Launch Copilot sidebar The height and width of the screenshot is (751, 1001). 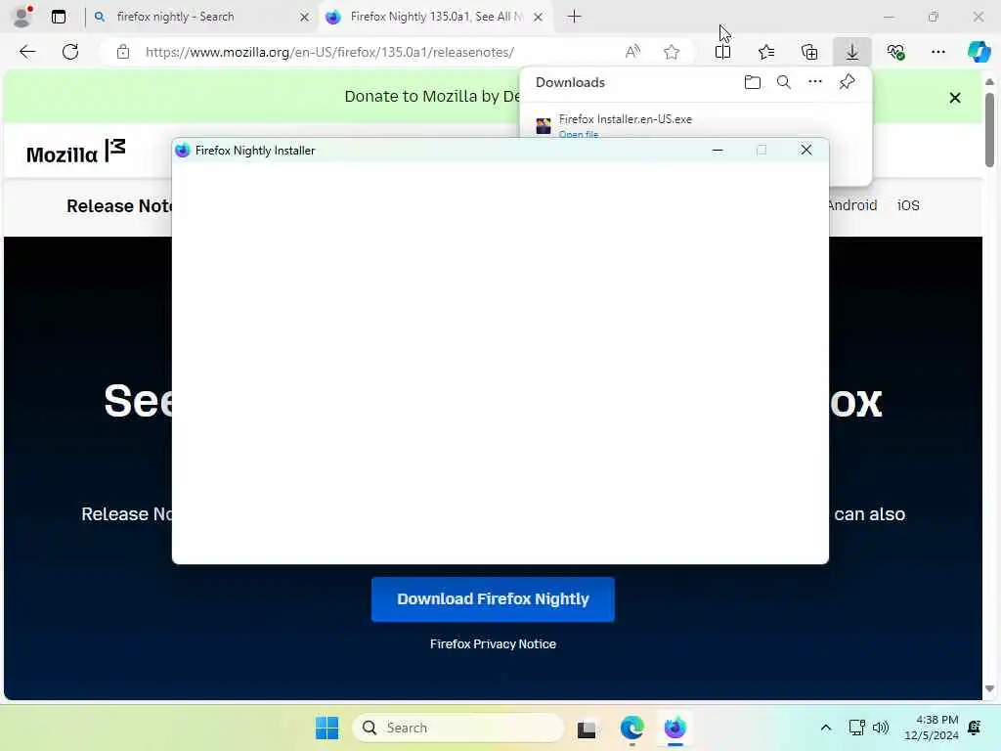point(979,52)
